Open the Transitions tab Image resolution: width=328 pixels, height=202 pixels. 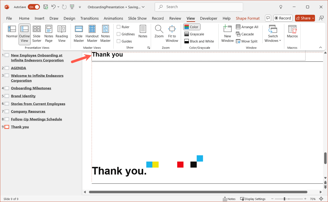pyautogui.click(x=89, y=18)
